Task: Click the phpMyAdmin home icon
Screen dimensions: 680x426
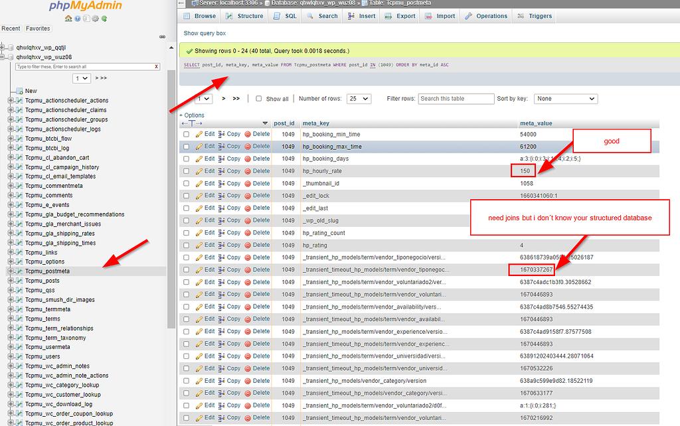Action: coord(68,19)
